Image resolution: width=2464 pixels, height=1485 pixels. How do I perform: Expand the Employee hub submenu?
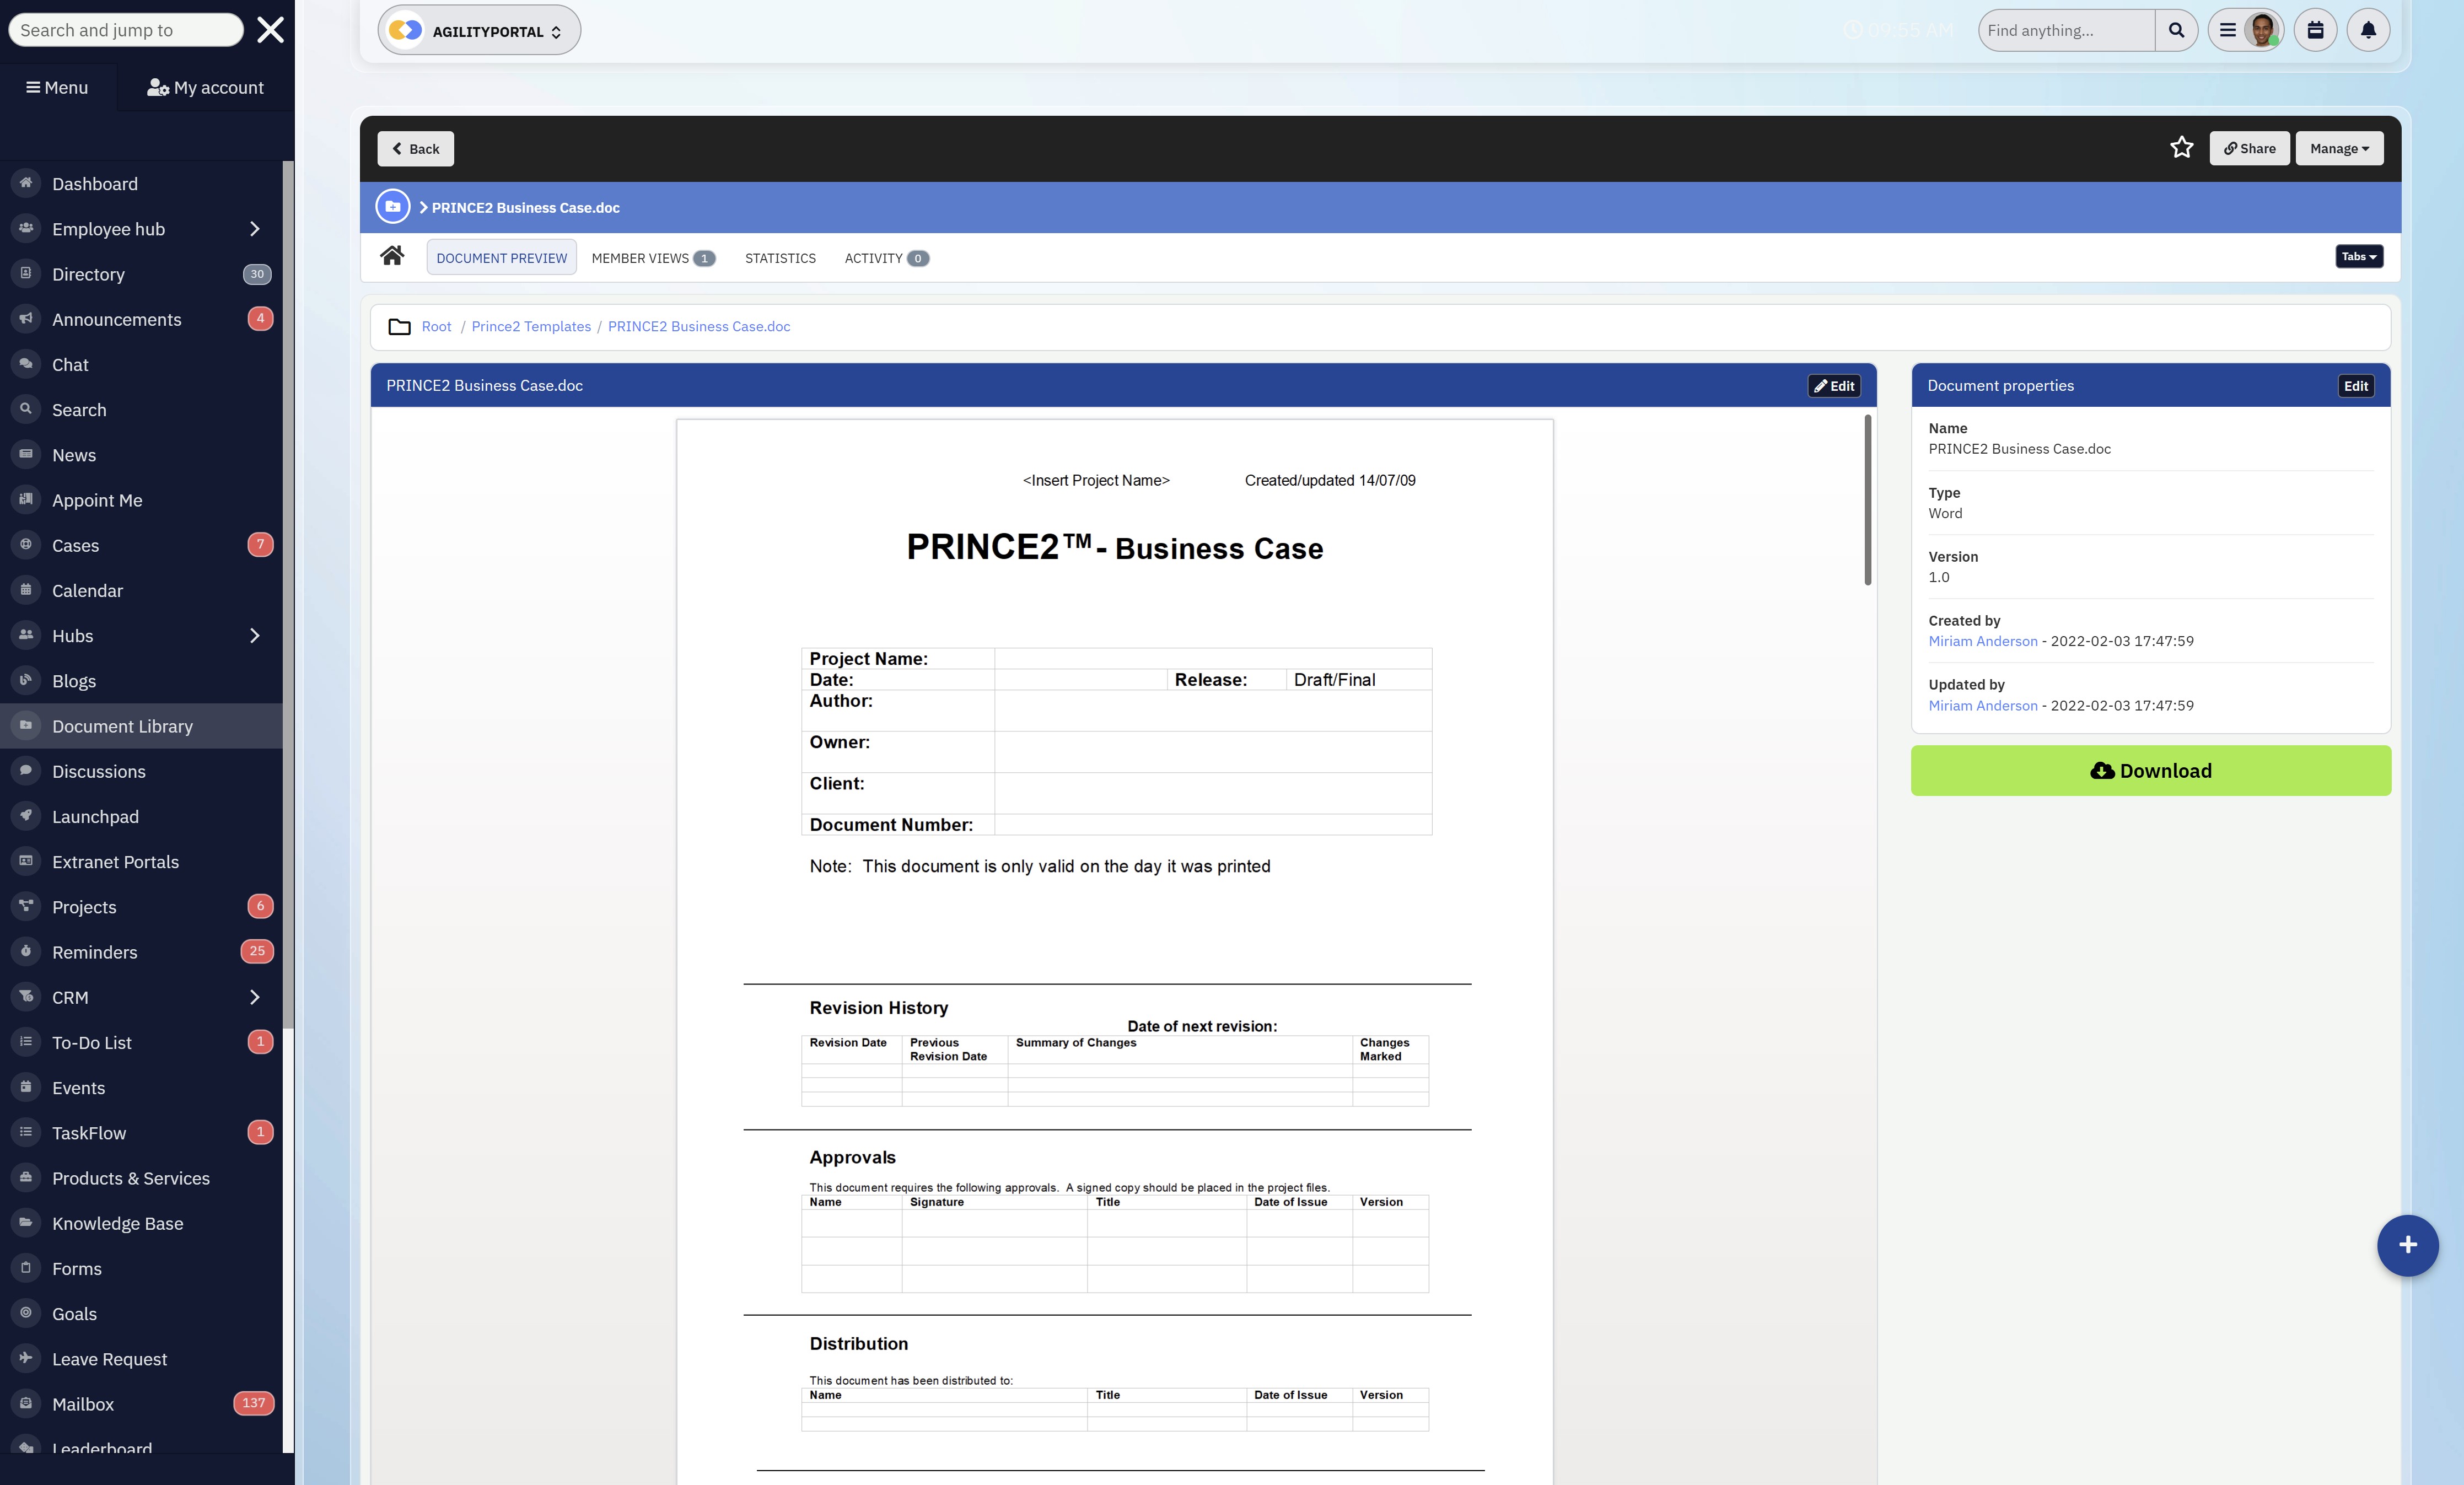click(254, 229)
